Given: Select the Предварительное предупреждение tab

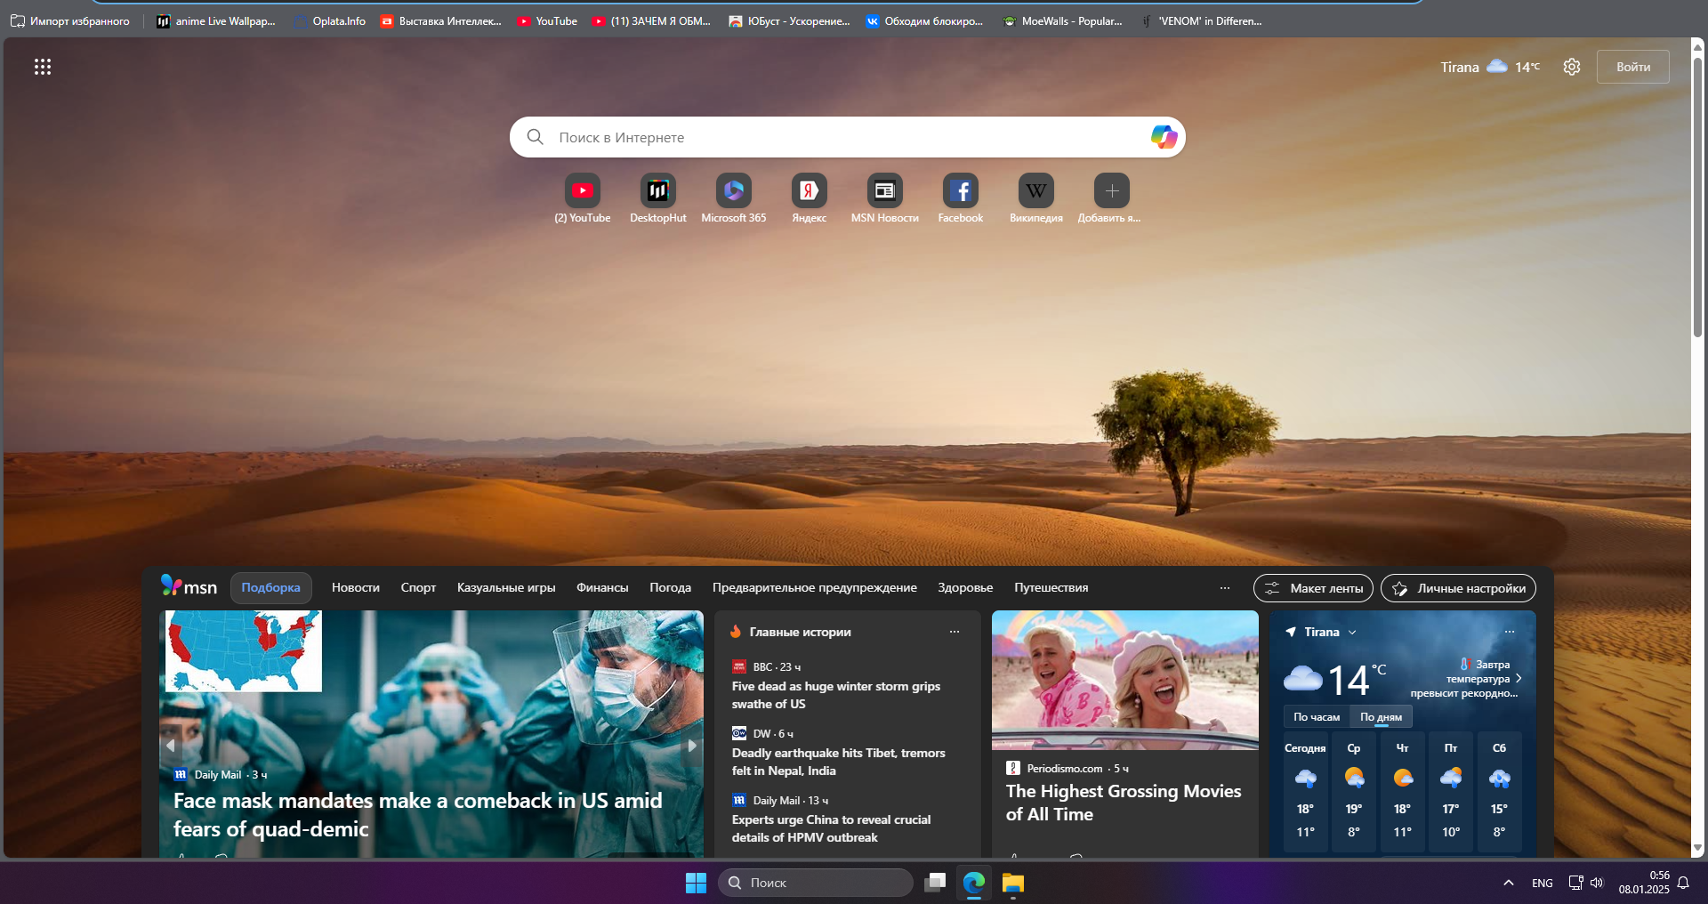Looking at the screenshot, I should click(x=815, y=588).
